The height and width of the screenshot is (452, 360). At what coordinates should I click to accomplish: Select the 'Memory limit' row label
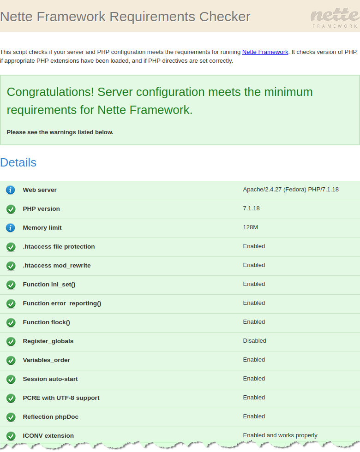pos(42,228)
